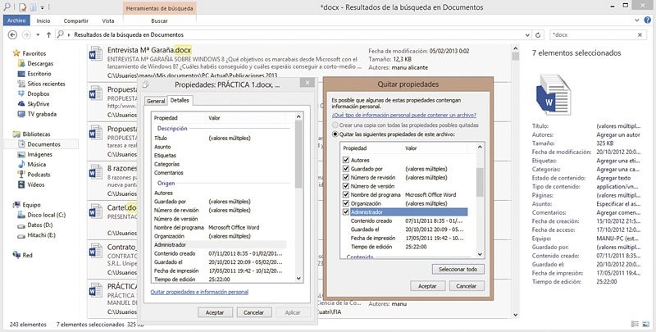Open the quick access toolbar dropdown
The width and height of the screenshot is (656, 332).
click(x=43, y=7)
